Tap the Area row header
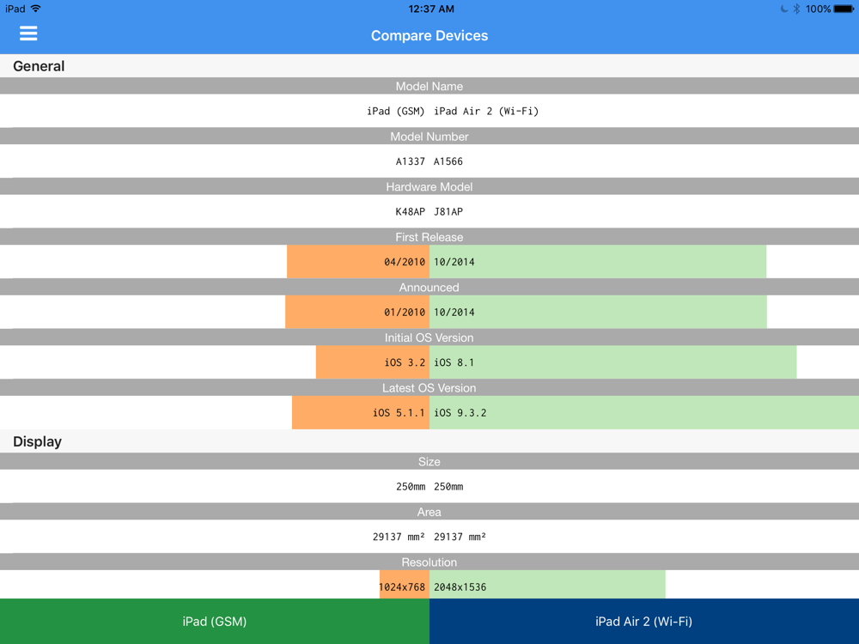 [429, 512]
